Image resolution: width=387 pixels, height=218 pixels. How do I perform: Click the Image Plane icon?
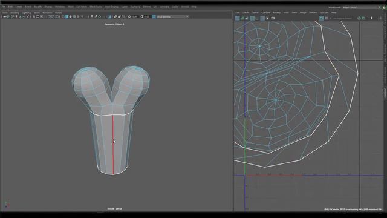[20, 16]
